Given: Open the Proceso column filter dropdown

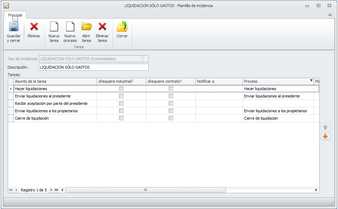Looking at the screenshot, I should click(x=311, y=81).
